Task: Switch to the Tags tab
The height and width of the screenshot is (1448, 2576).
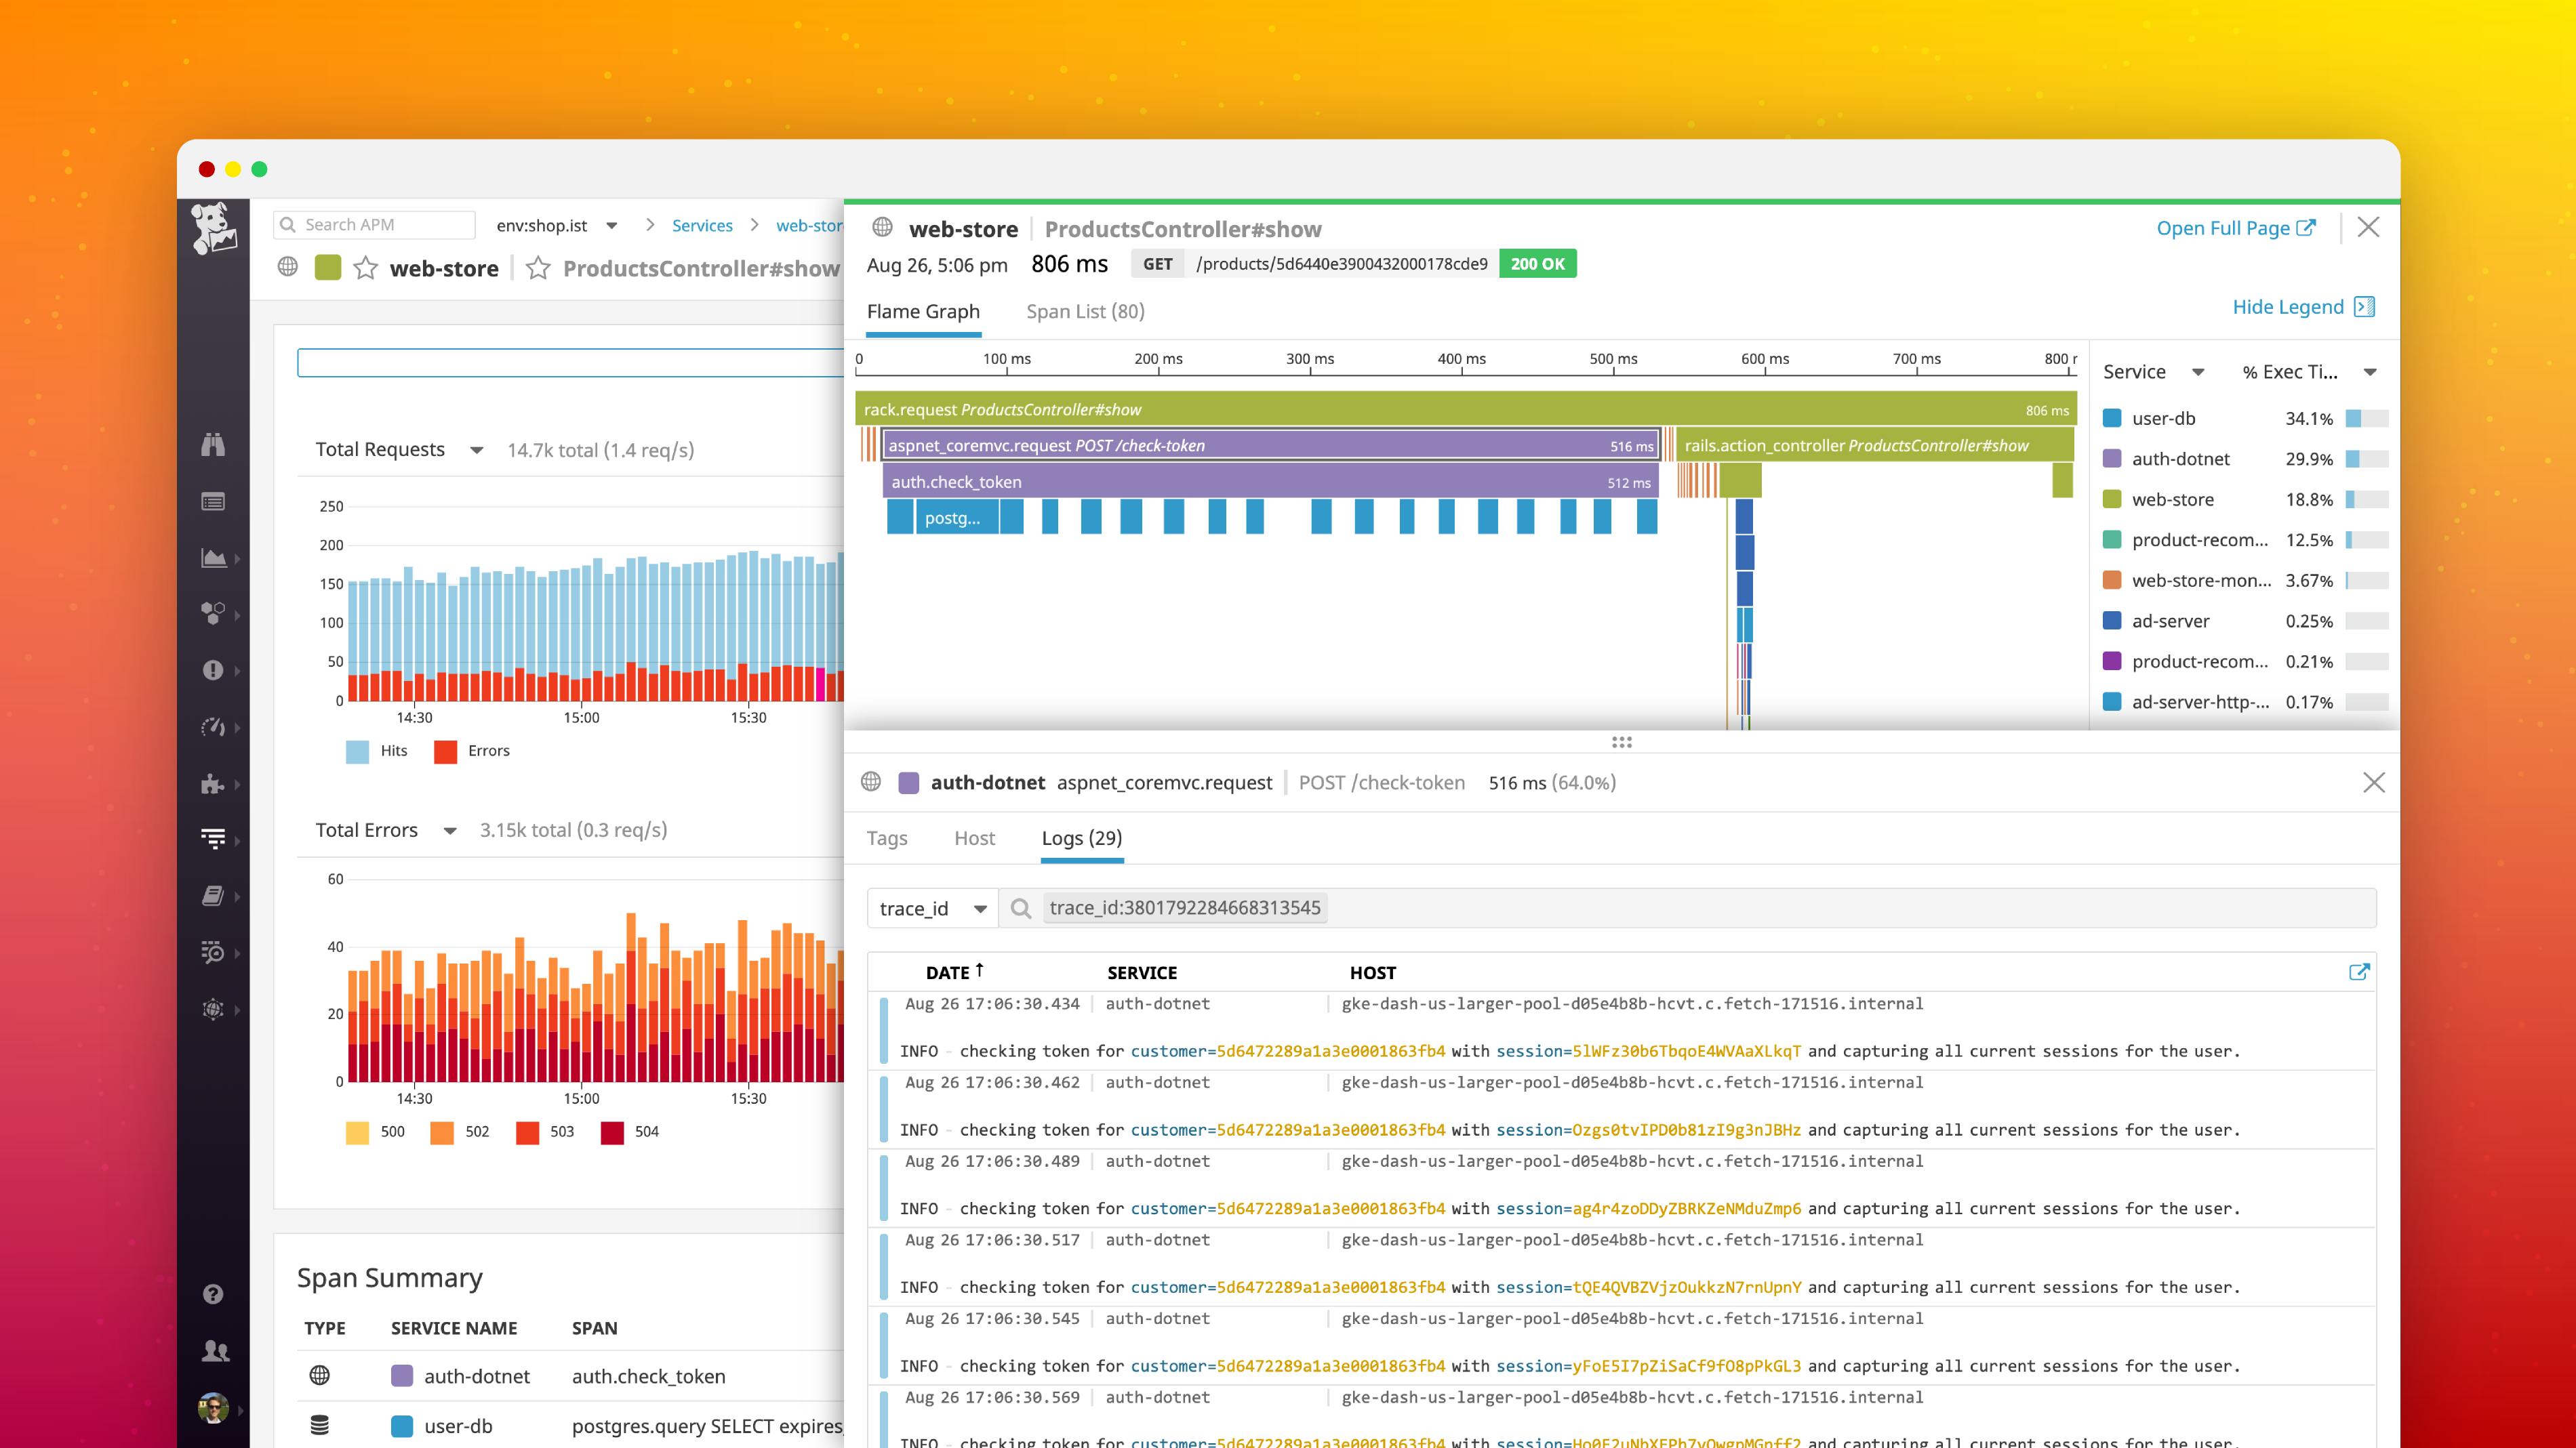Action: [887, 838]
